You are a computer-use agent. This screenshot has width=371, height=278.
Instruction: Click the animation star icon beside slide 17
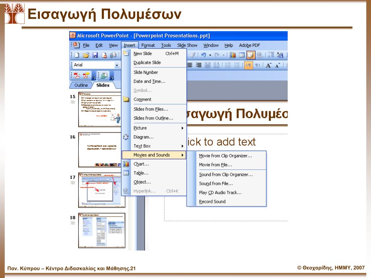(72, 182)
